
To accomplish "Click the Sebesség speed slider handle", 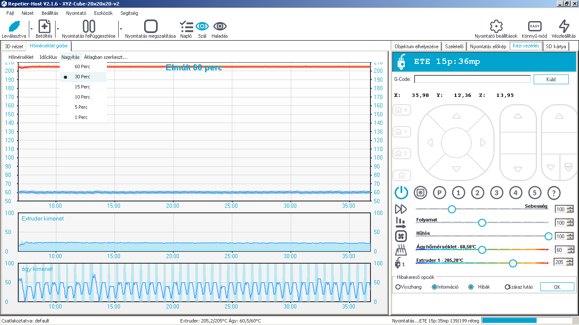I will (x=452, y=209).
